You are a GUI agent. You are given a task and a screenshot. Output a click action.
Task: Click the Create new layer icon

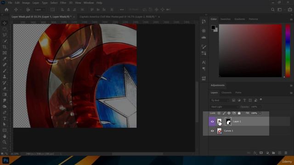280,153
